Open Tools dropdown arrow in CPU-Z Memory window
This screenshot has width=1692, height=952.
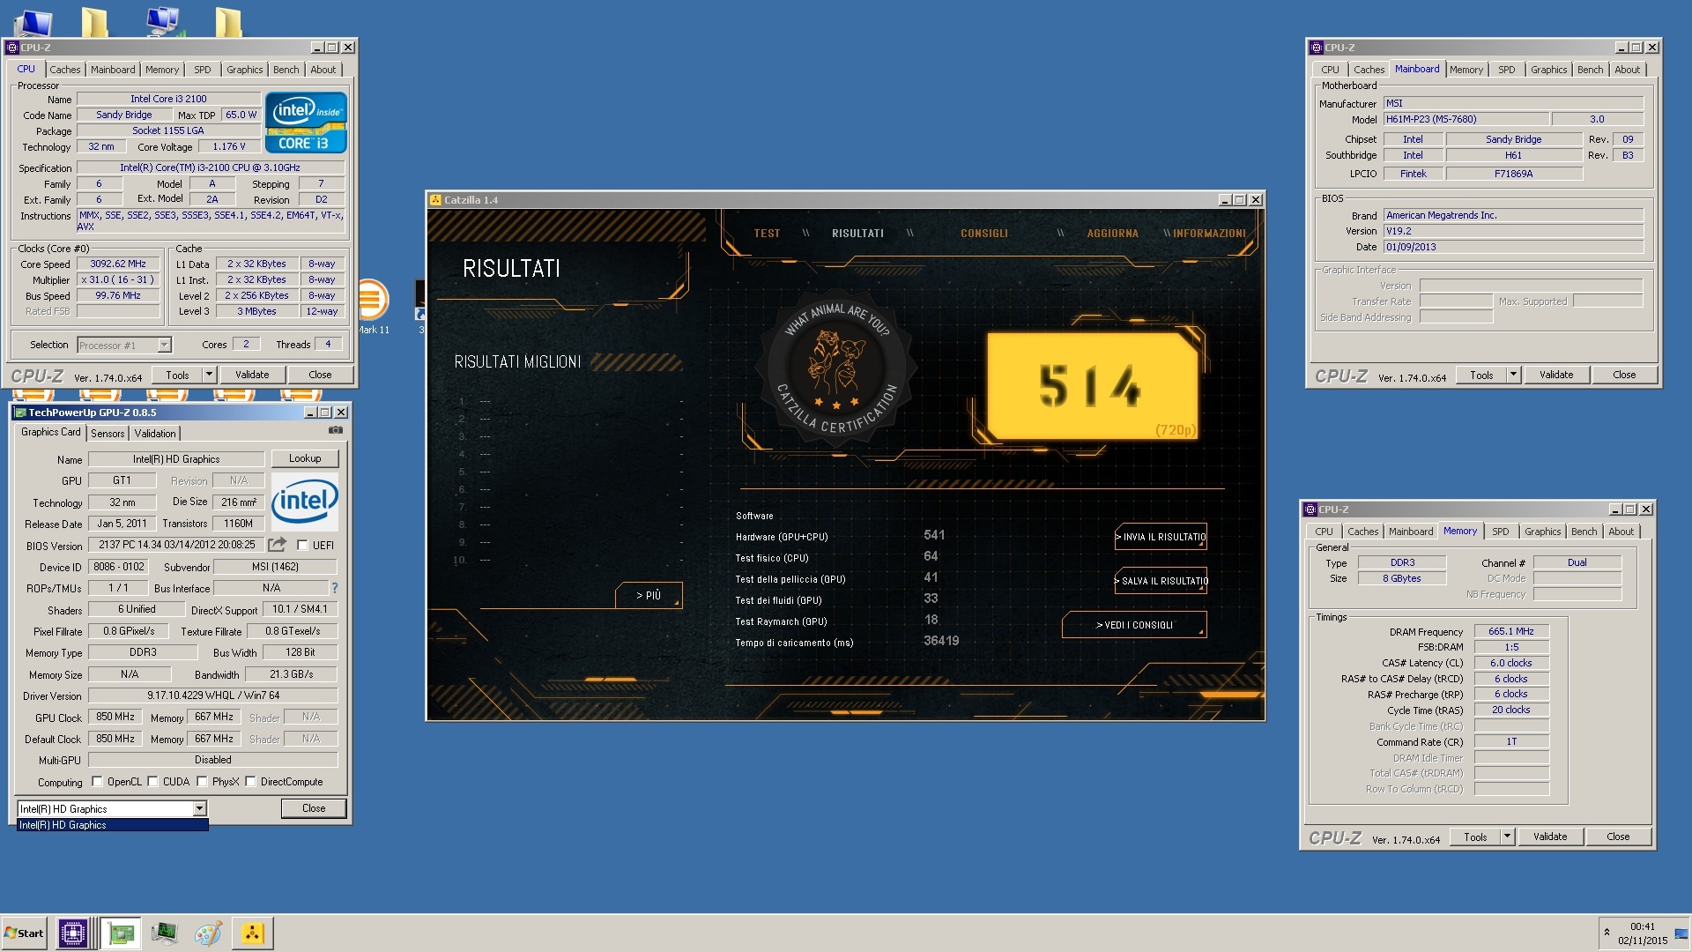pyautogui.click(x=1507, y=837)
